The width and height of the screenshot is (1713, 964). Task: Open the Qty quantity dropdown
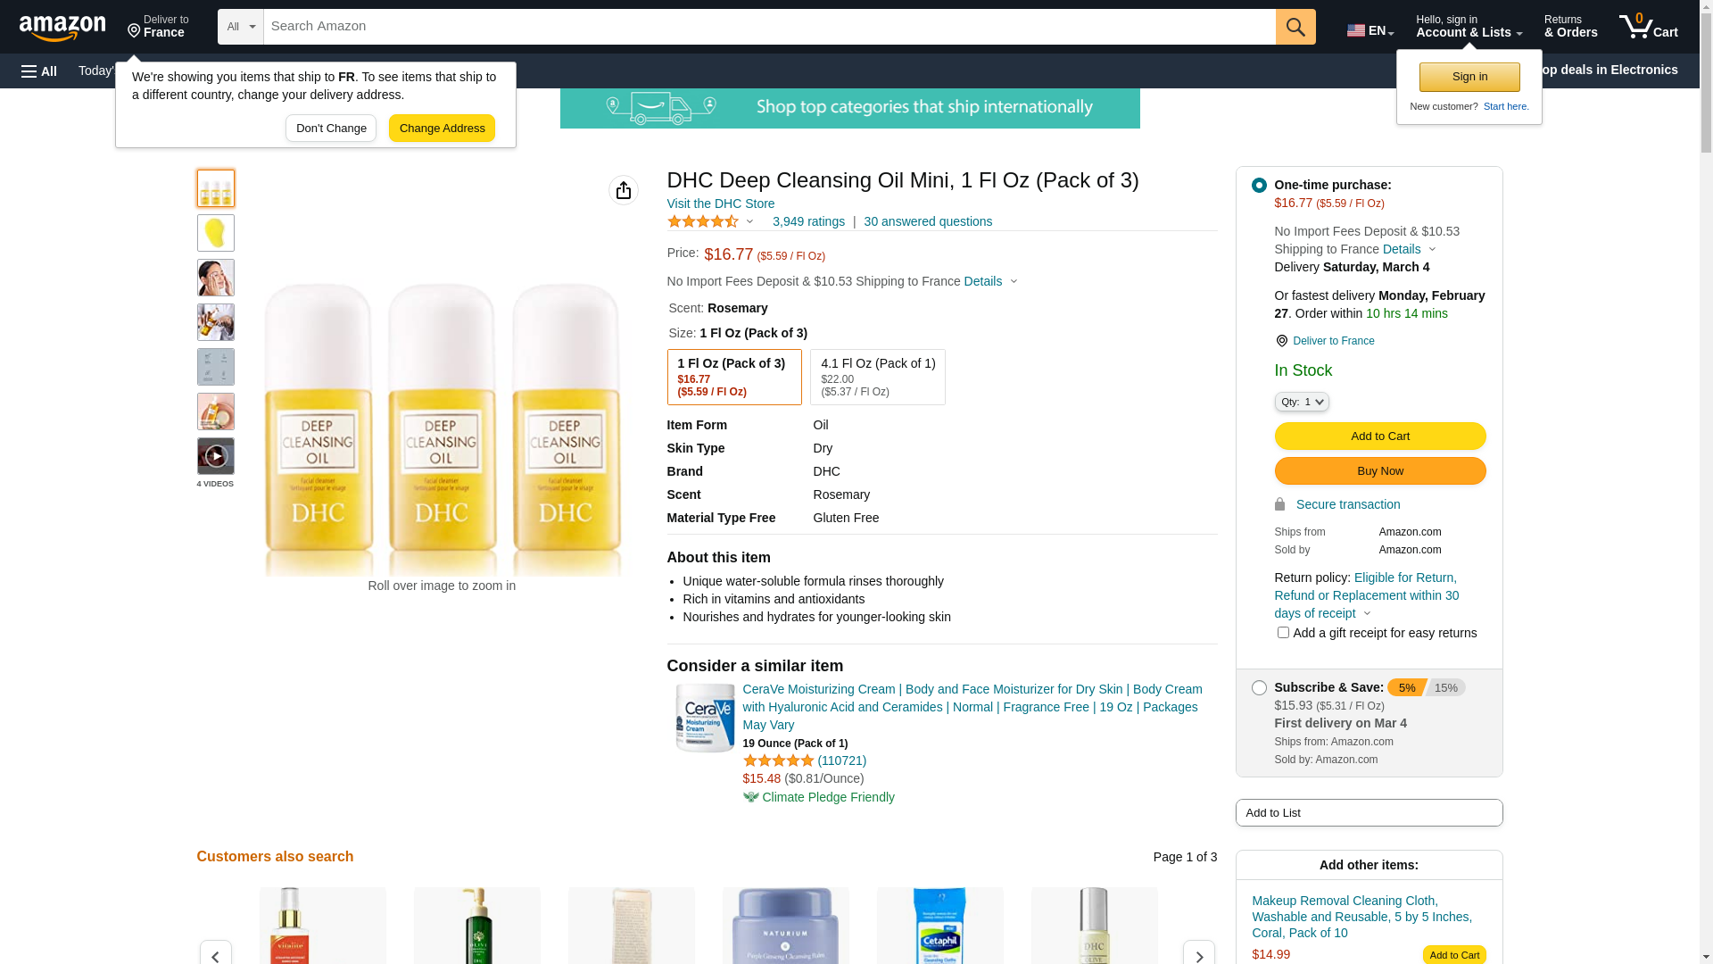click(x=1302, y=403)
